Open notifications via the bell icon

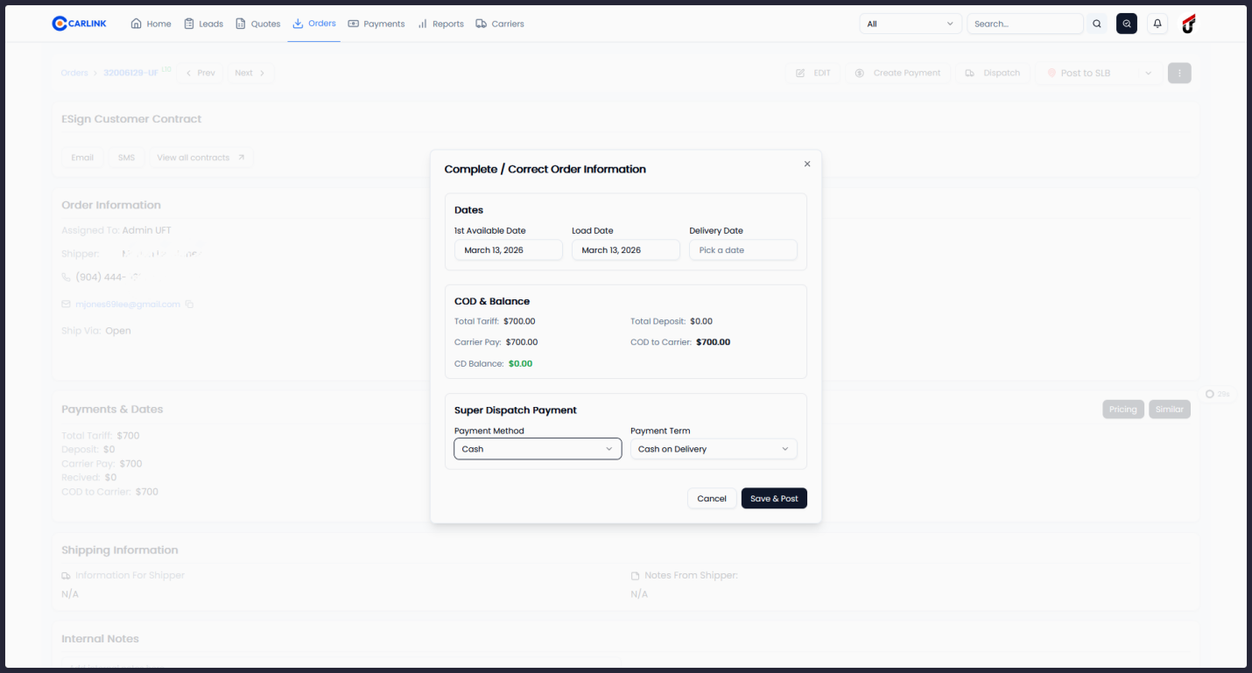pos(1157,23)
